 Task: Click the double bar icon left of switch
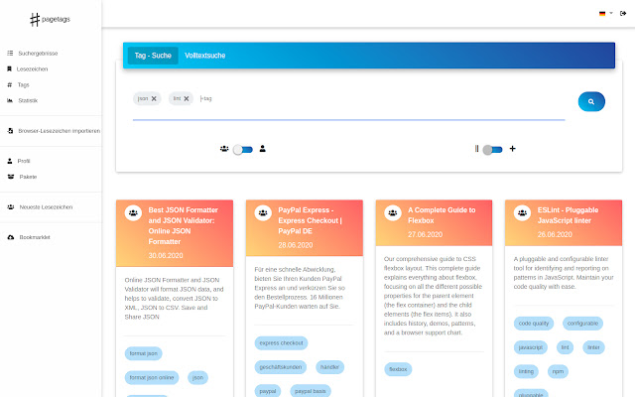pos(476,149)
